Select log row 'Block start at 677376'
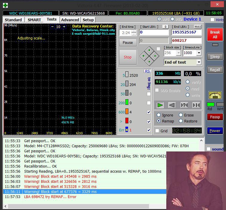This screenshot has width=226, height=210. click(x=84, y=192)
